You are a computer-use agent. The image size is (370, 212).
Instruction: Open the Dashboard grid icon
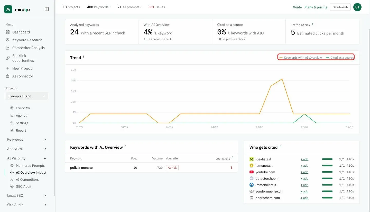coord(8,32)
